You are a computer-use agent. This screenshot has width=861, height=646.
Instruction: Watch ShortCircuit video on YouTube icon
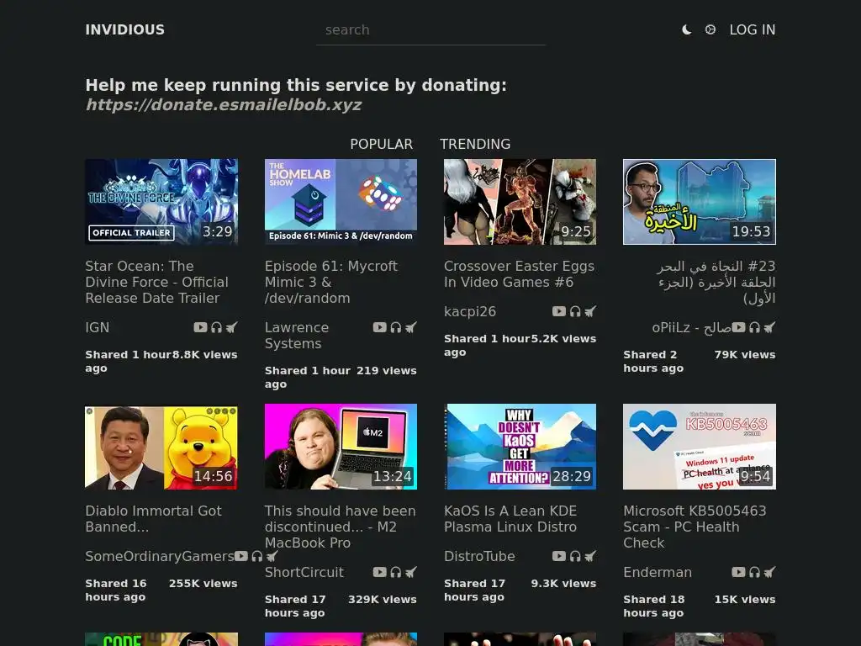pos(379,572)
